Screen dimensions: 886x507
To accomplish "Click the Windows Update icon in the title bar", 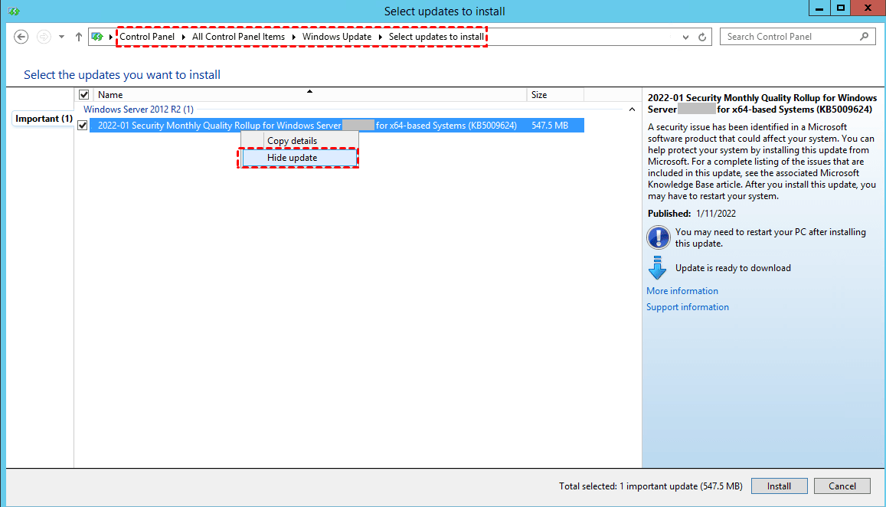I will pyautogui.click(x=14, y=11).
